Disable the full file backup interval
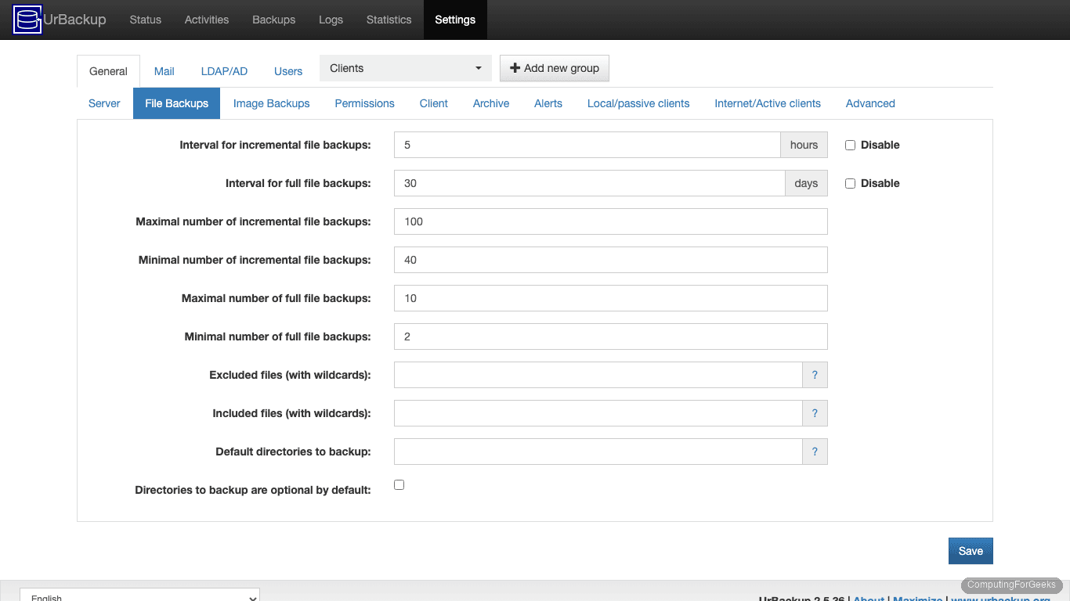Viewport: 1070px width, 601px height. click(x=850, y=182)
